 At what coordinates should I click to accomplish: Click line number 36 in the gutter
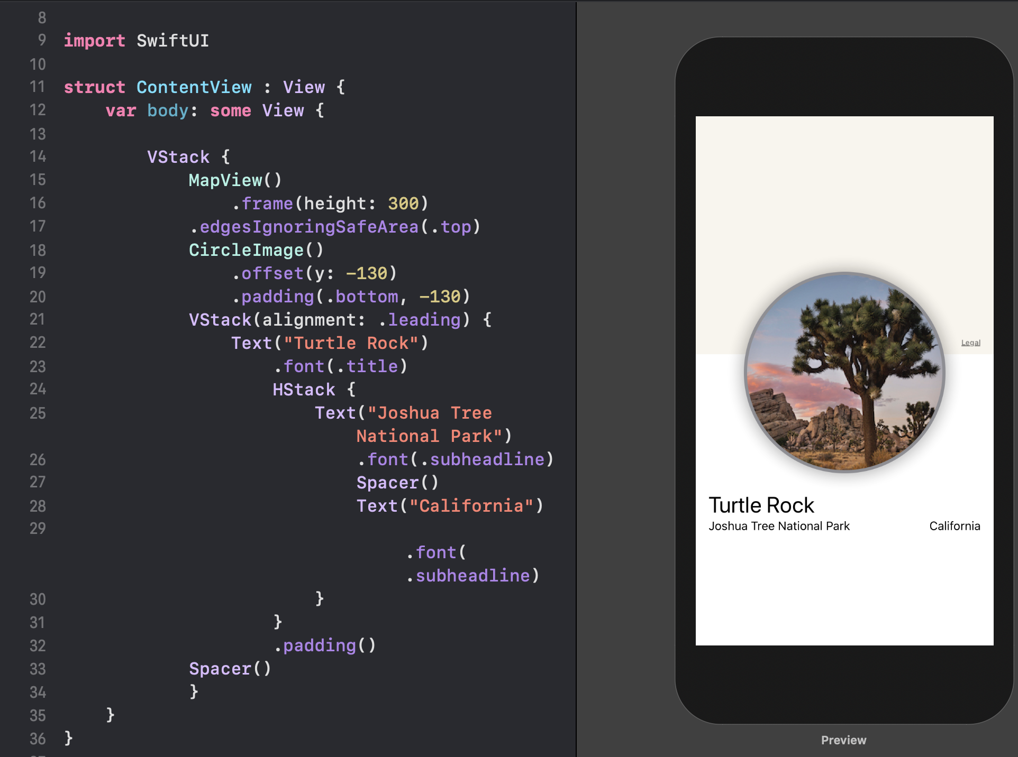[38, 738]
